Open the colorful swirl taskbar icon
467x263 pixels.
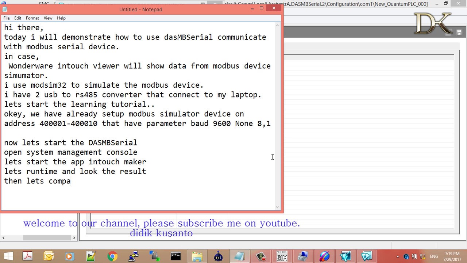coord(325,256)
